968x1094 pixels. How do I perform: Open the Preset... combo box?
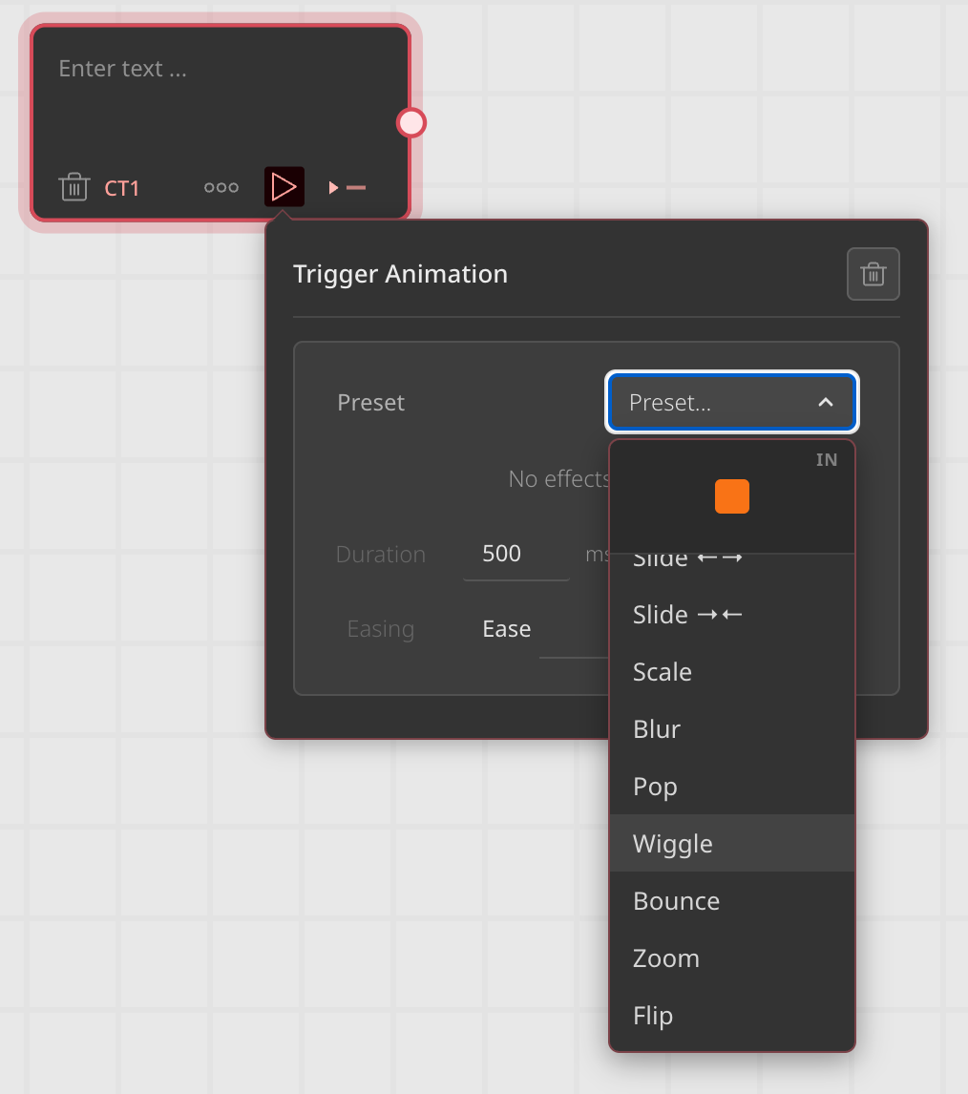pos(731,402)
